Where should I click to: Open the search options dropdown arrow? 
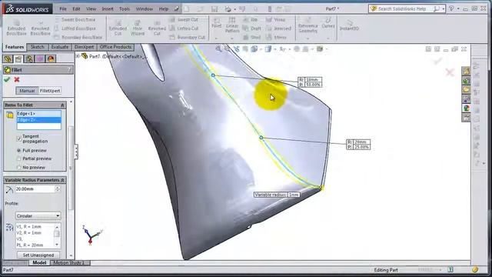[444, 9]
